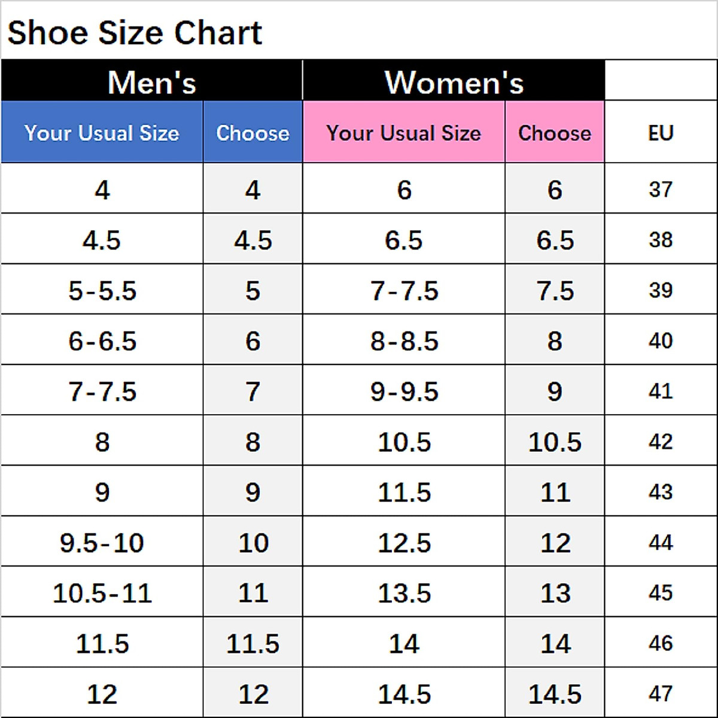Viewport: 718px width, 718px height.
Task: Click the Men's header cell
Action: tap(151, 81)
